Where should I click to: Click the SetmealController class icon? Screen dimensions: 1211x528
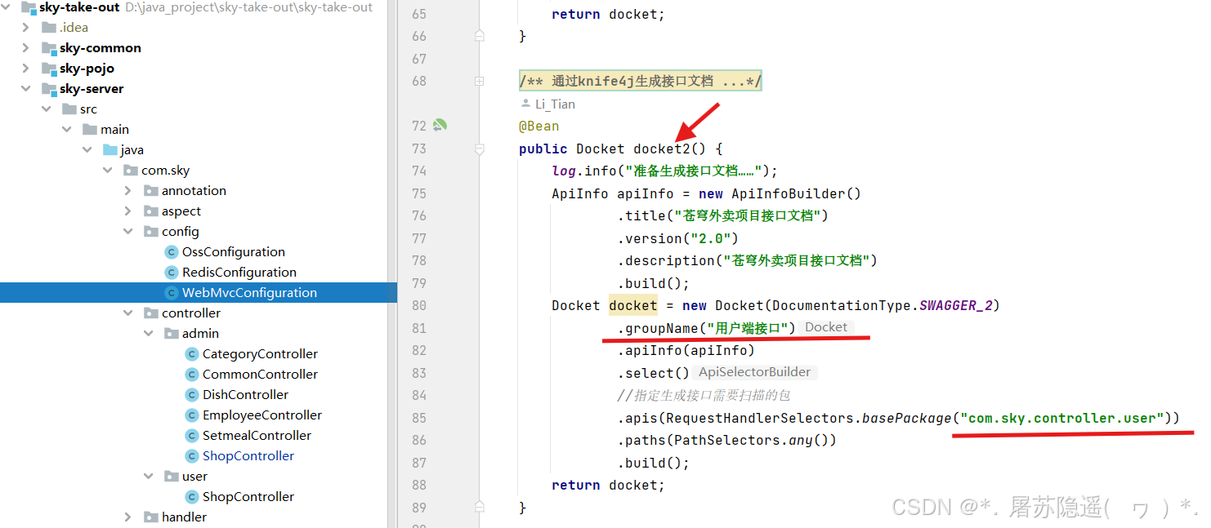[x=192, y=436]
